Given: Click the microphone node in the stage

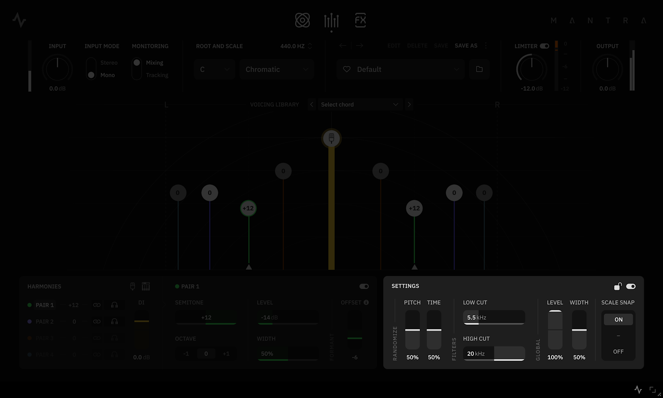Looking at the screenshot, I should (x=331, y=139).
